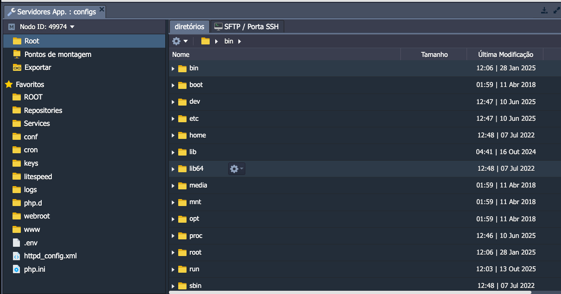The image size is (561, 294).
Task: Sort by Última Modificação column header
Action: pyautogui.click(x=505, y=55)
